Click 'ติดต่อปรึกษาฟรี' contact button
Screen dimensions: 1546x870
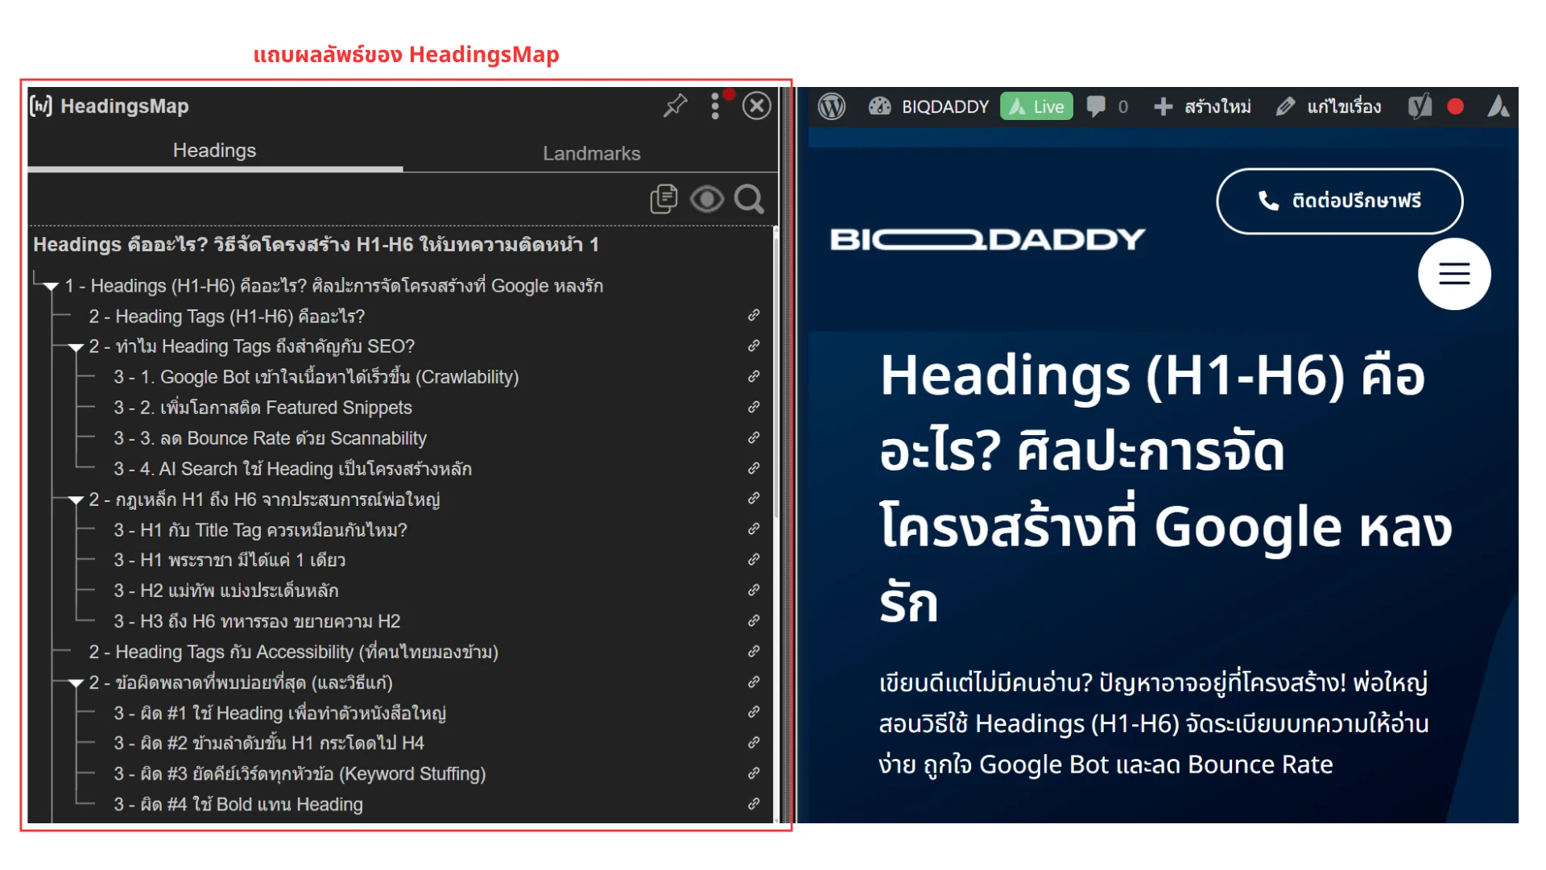(1339, 201)
